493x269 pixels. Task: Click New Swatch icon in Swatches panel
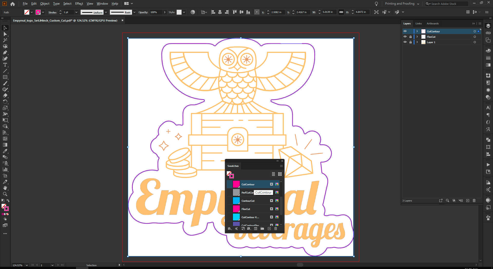(269, 228)
